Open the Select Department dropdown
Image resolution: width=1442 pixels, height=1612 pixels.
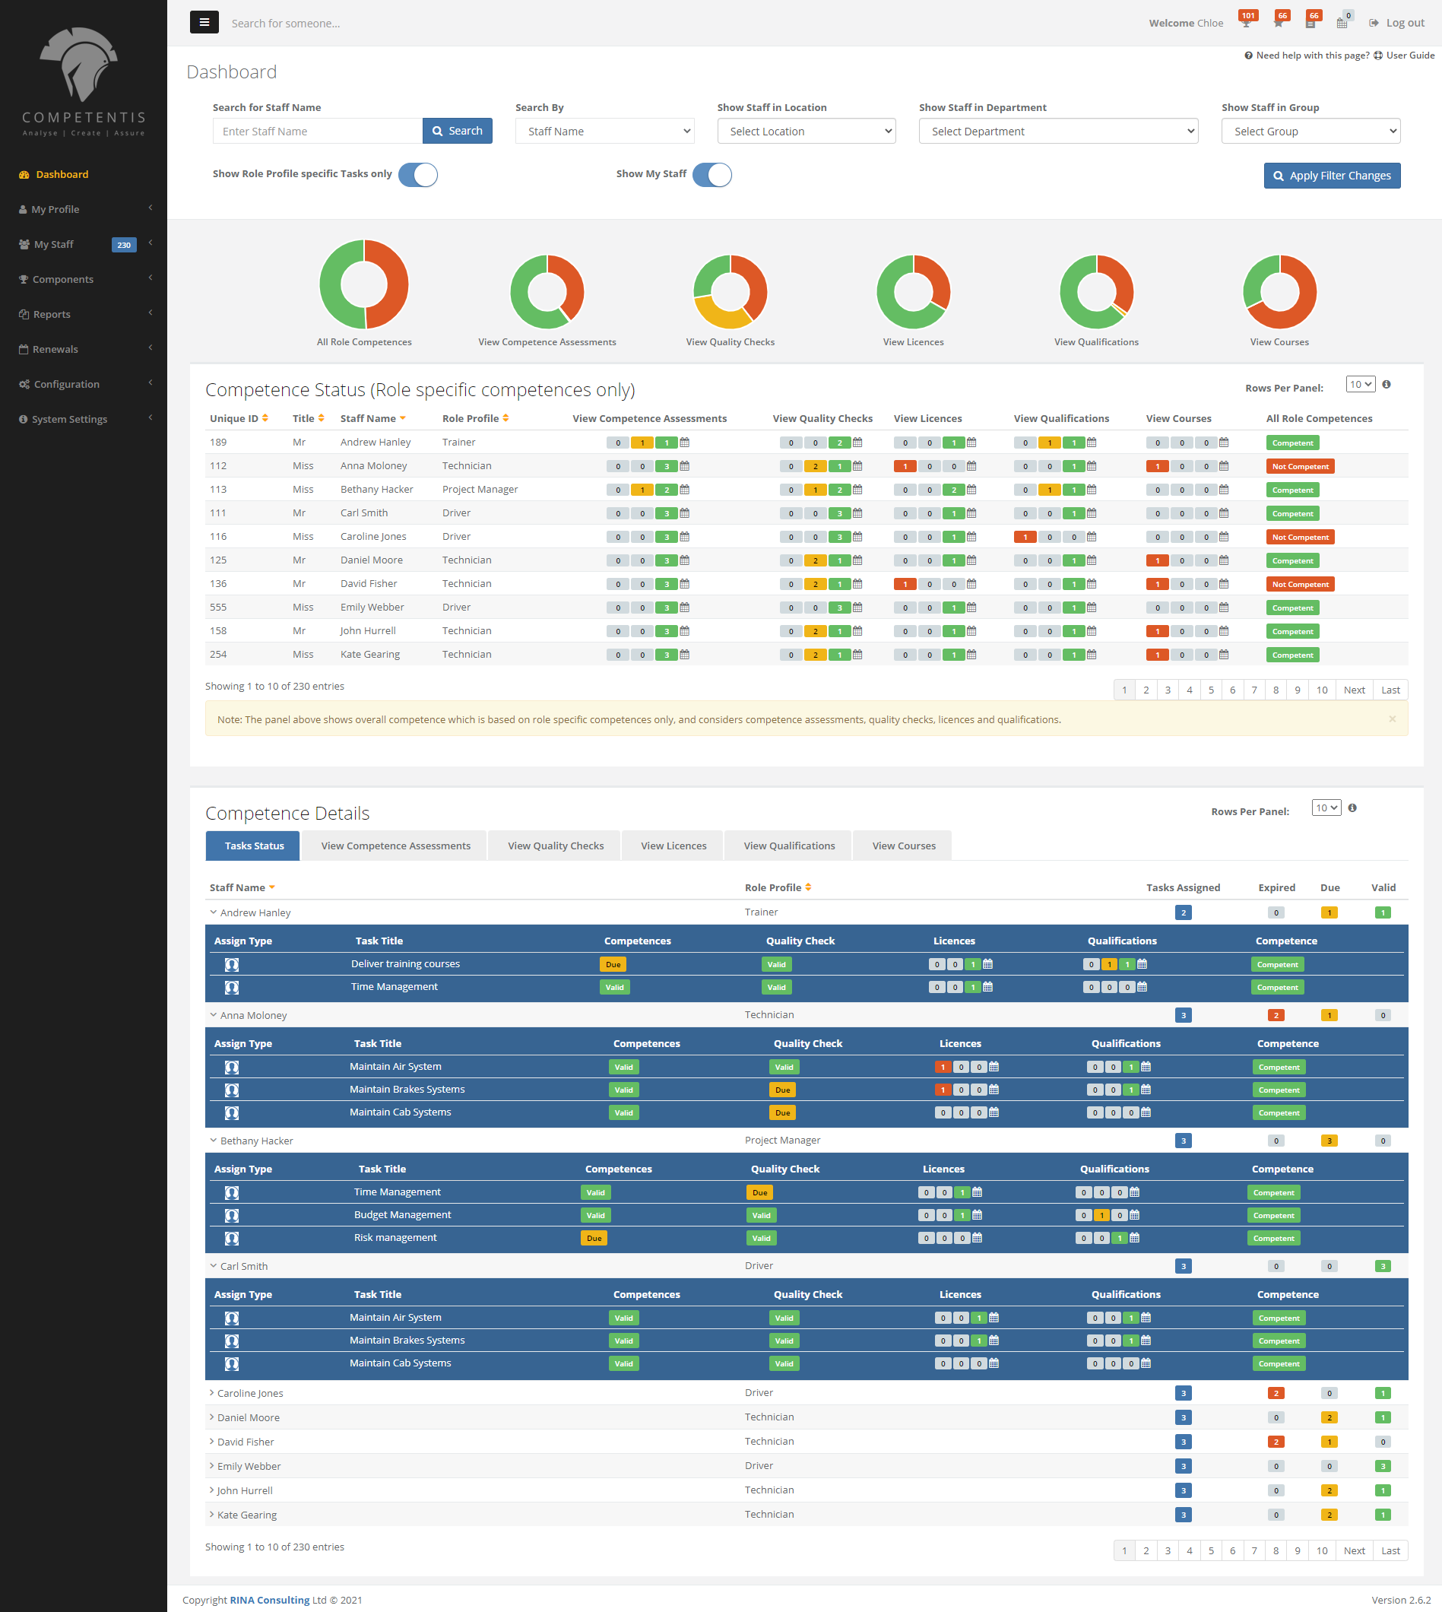click(x=1057, y=132)
